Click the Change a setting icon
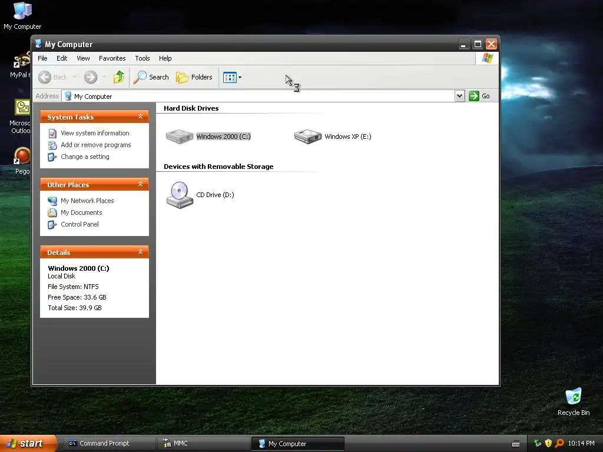Image resolution: width=603 pixels, height=452 pixels. tap(52, 157)
